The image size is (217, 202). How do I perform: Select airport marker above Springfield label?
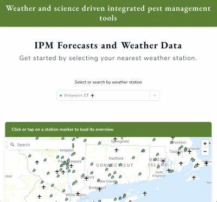coord(115,139)
